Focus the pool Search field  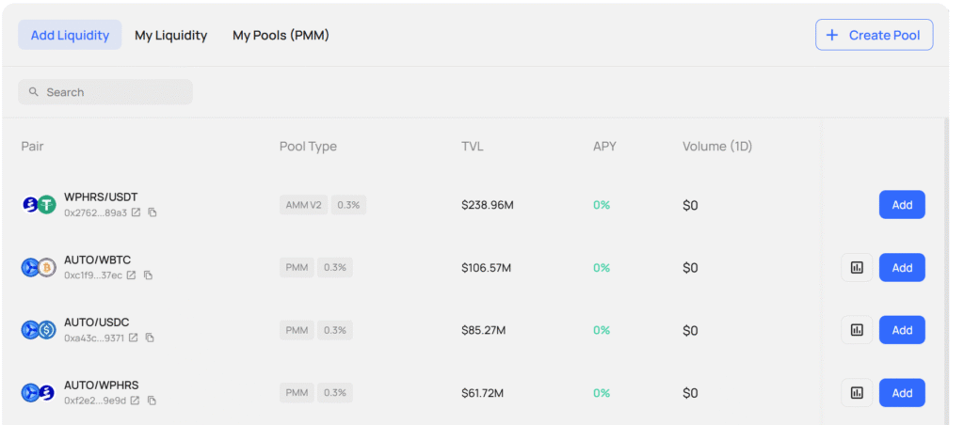[105, 92]
